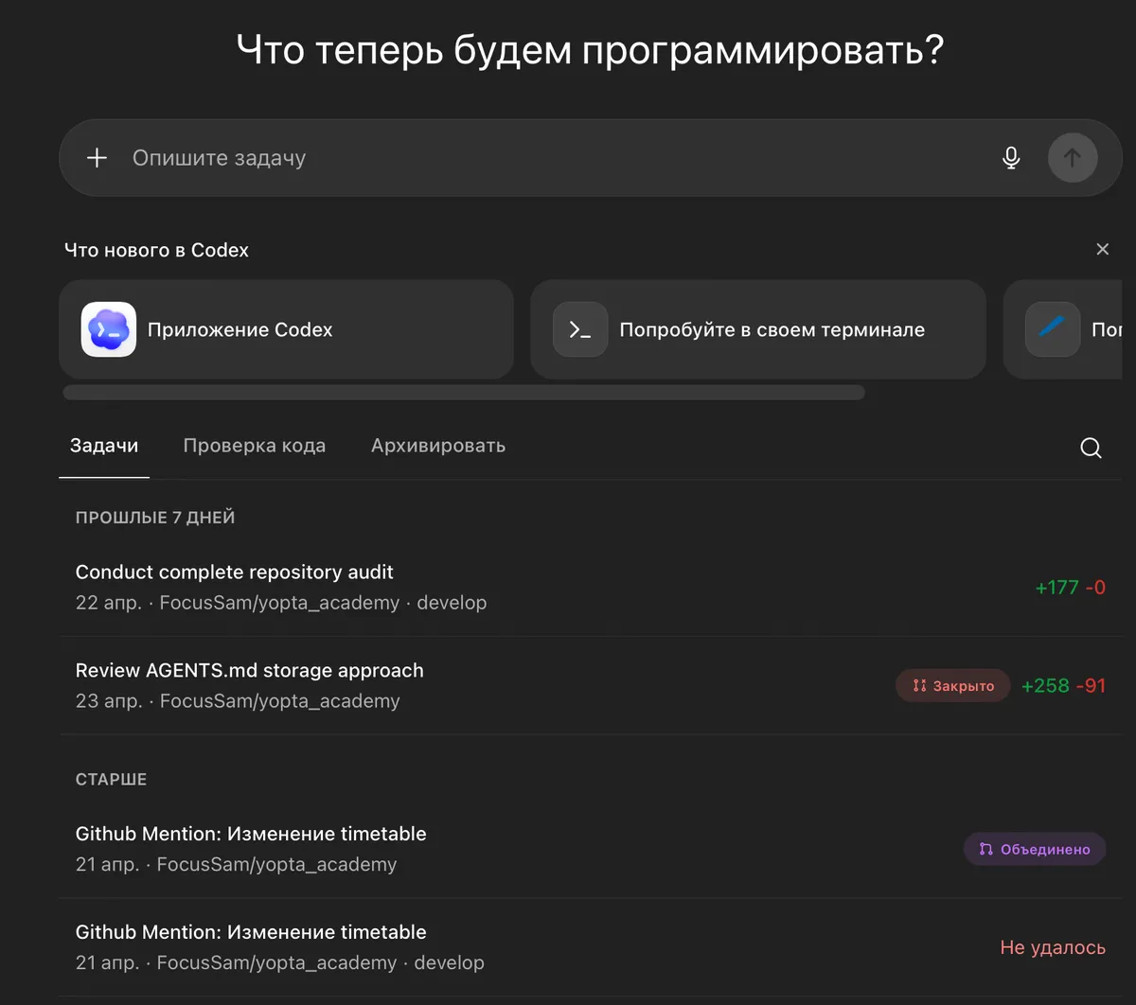Click the 'Закрыто' pull request badge
The height and width of the screenshot is (1005, 1136).
953,686
